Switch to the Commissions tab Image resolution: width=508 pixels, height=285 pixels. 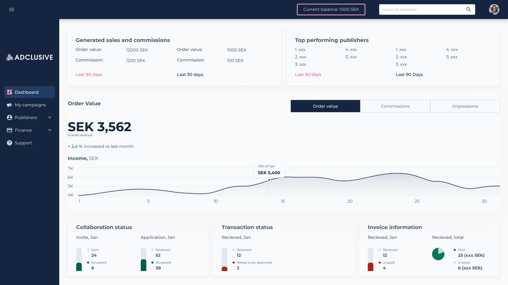pyautogui.click(x=395, y=106)
